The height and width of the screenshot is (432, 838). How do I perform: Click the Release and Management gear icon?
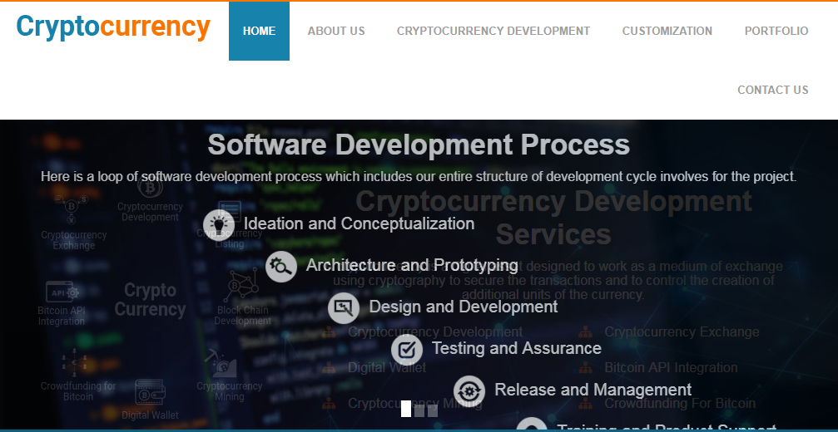[x=469, y=391]
